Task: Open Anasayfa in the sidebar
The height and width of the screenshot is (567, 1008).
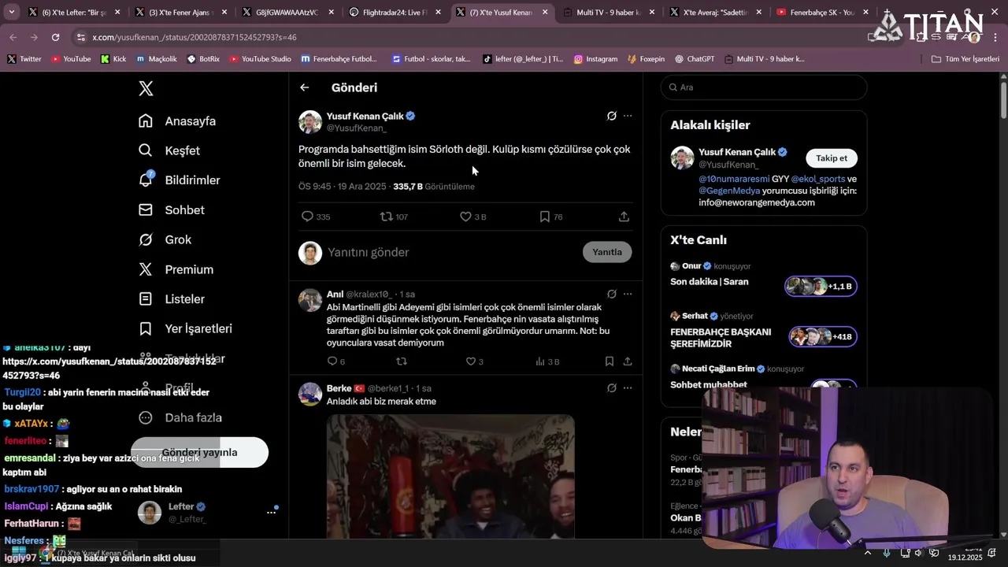Action: point(177,121)
